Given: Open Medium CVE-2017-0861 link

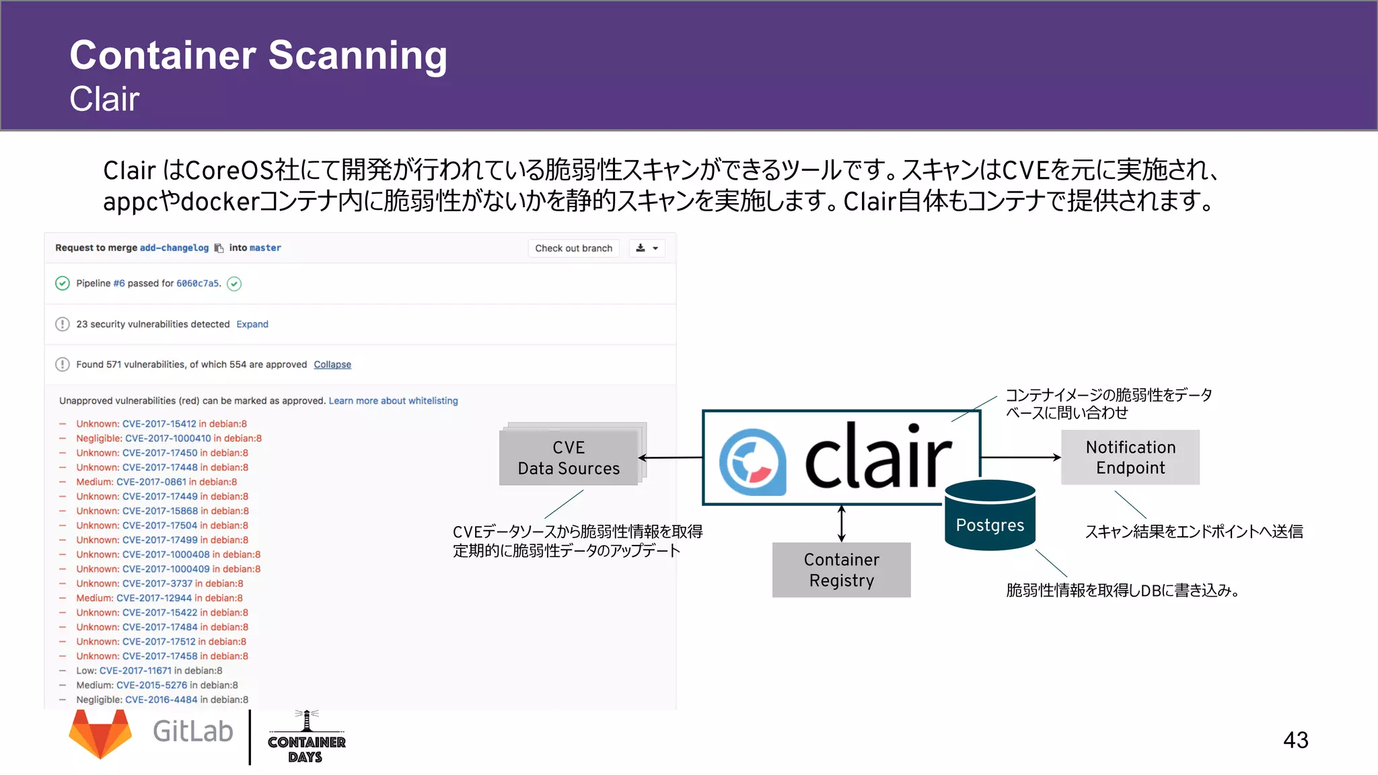Looking at the screenshot, I should (151, 482).
